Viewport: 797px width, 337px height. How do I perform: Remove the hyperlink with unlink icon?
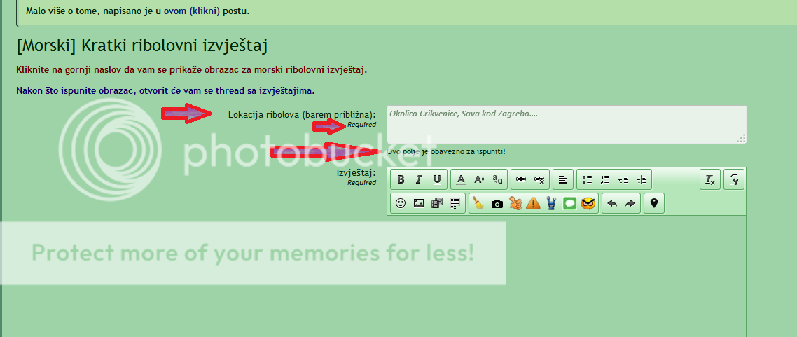coord(539,179)
